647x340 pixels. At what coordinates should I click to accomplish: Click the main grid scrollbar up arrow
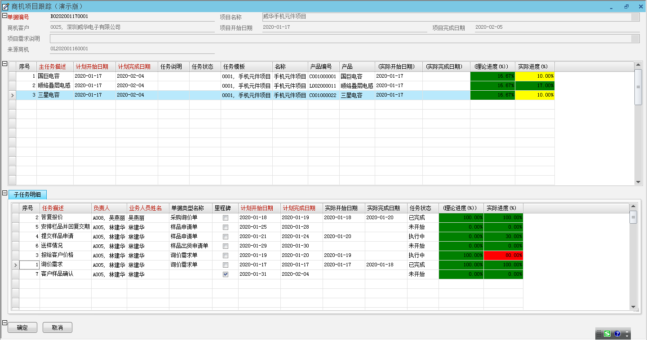pyautogui.click(x=638, y=66)
